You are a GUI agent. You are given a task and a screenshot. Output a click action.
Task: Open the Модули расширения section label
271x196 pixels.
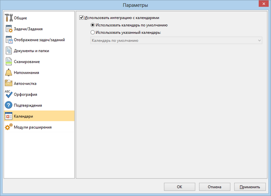(x=33, y=127)
